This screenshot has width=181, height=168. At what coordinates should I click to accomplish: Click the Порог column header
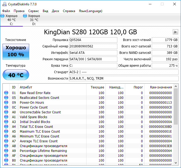click(x=135, y=87)
